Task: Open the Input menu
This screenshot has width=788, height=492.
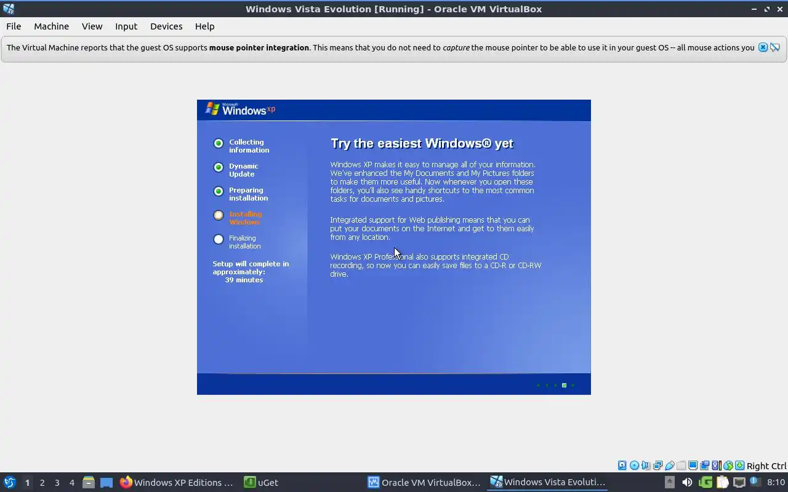Action: 126,26
